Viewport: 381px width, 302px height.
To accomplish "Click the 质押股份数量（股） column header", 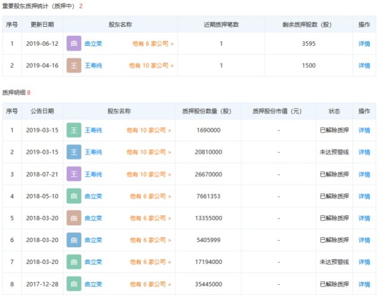I will point(208,111).
